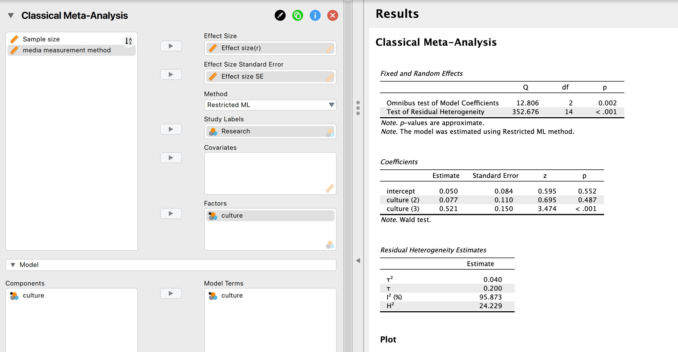Click the left arrow to hide panel
Image resolution: width=678 pixels, height=352 pixels.
click(x=358, y=261)
